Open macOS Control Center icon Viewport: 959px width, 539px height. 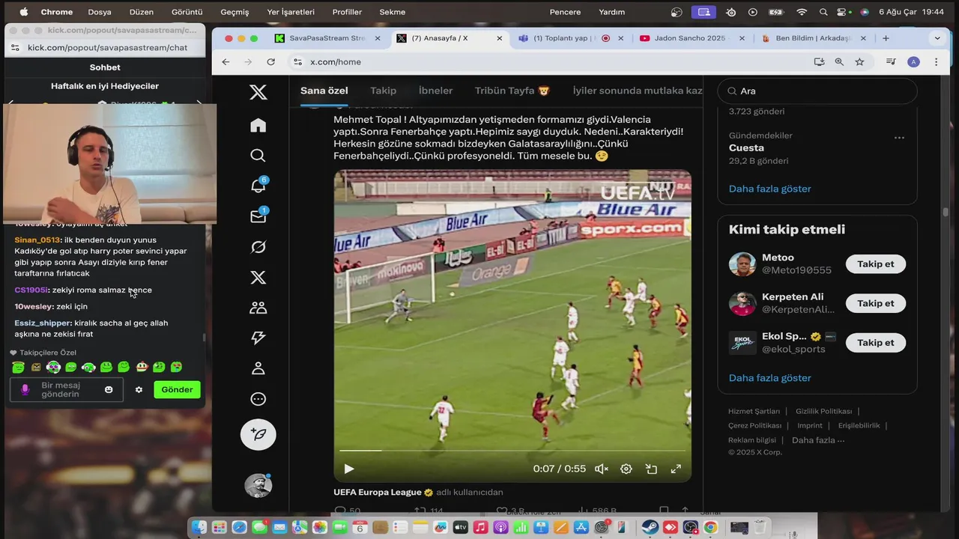click(x=844, y=12)
